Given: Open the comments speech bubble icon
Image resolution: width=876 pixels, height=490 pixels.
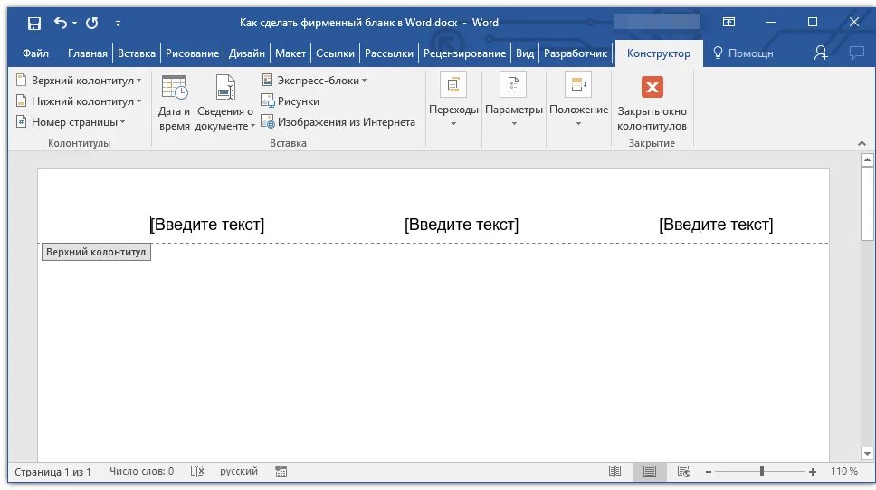Looking at the screenshot, I should [856, 53].
